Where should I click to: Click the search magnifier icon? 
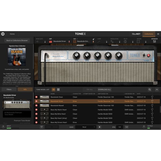click(x=150, y=89)
